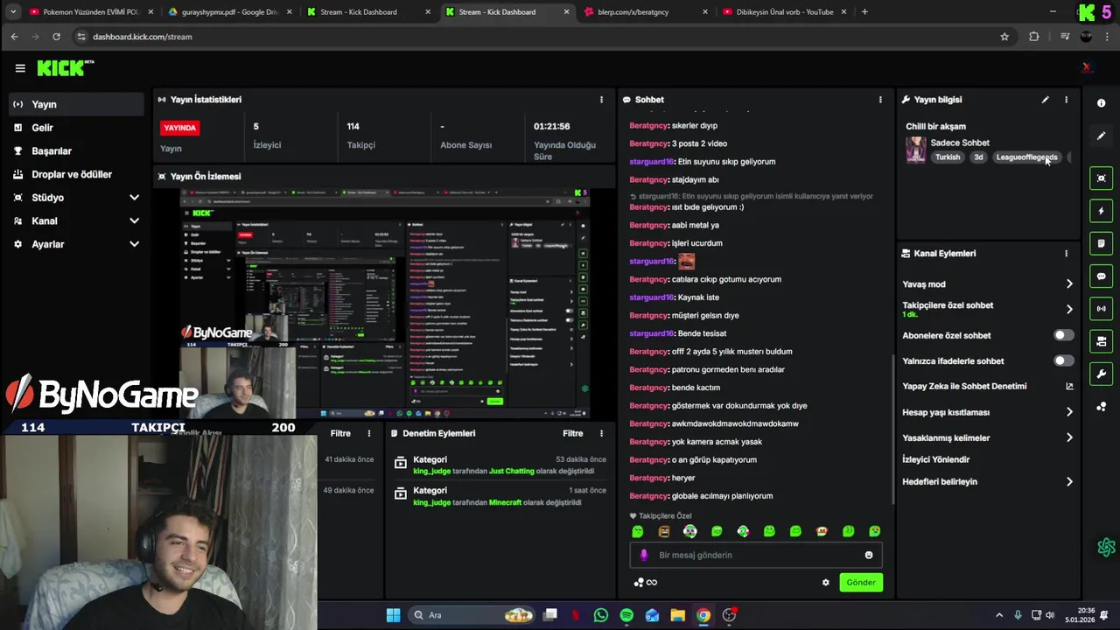Open Denetim Eylemleri three-dot menu

(x=601, y=433)
